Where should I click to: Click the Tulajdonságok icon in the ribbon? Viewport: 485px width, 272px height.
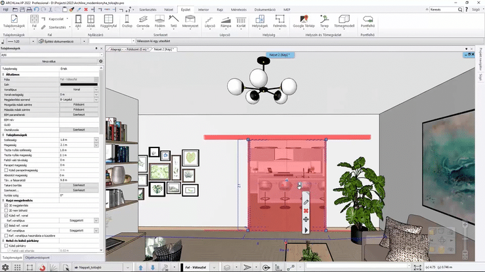click(x=14, y=24)
